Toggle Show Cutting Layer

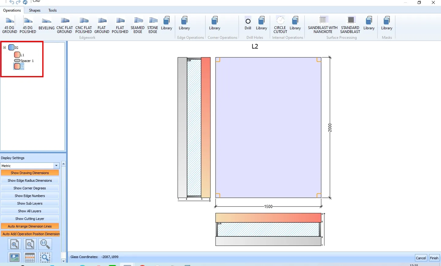coord(30,219)
